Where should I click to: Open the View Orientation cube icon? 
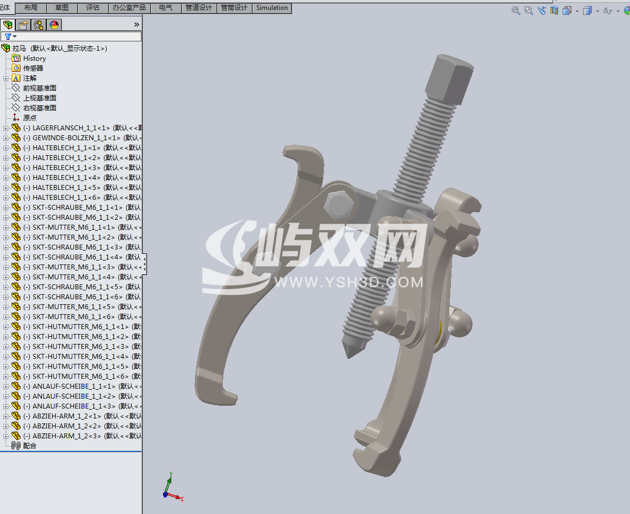click(567, 10)
